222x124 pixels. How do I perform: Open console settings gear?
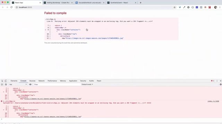(x=221, y=84)
